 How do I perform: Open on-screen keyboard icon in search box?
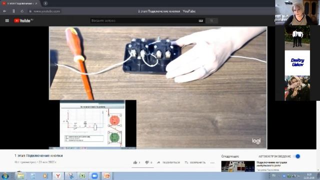(201, 20)
